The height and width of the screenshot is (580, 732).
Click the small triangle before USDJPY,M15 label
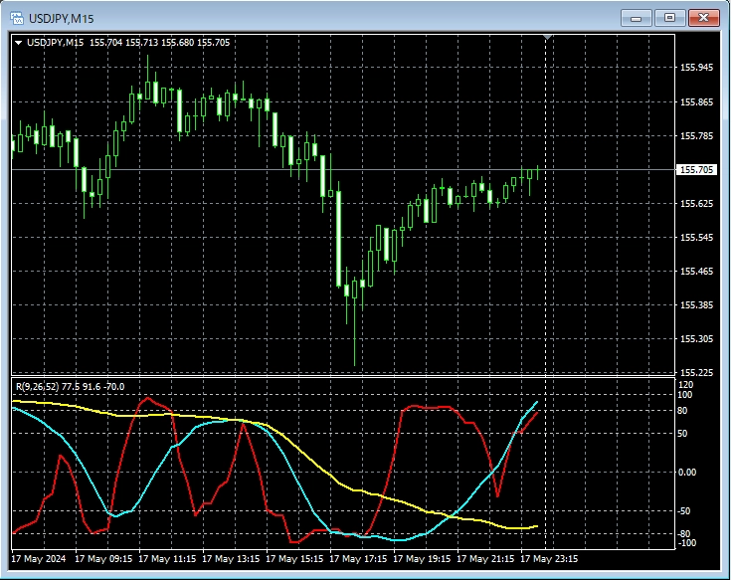(x=18, y=42)
